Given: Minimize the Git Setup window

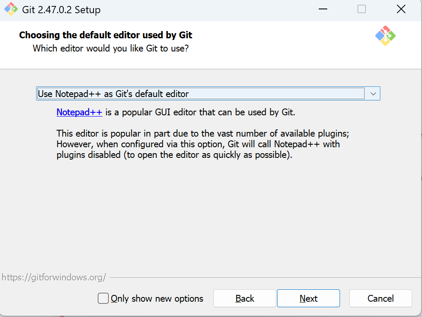Looking at the screenshot, I should point(322,9).
